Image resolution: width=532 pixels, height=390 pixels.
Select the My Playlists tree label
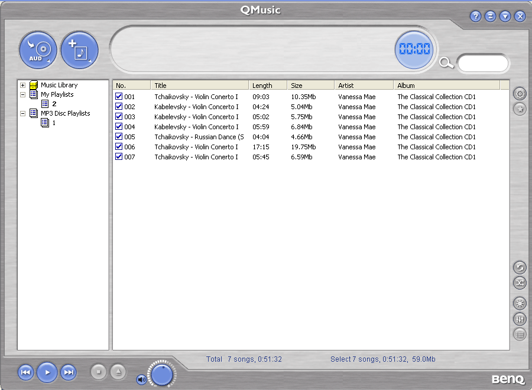click(x=57, y=94)
